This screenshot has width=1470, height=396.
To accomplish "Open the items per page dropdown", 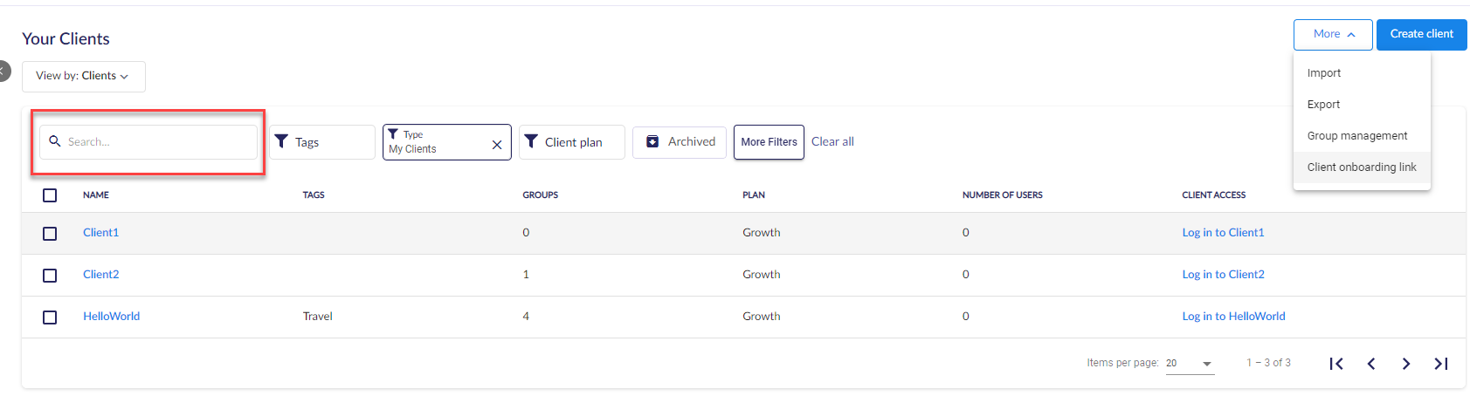I will tap(1190, 363).
